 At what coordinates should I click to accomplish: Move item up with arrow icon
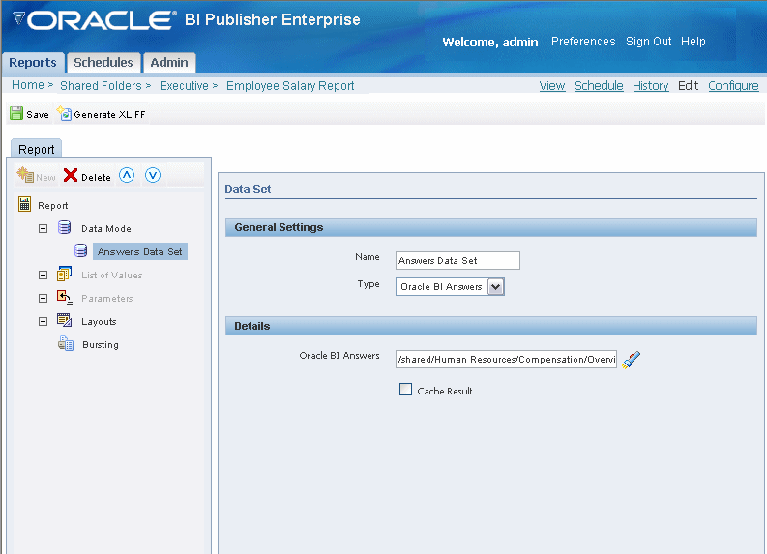[127, 175]
